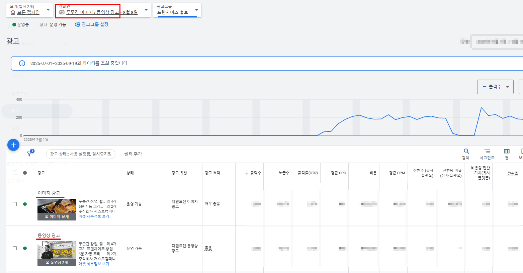Screen dimensions: 523x273
Task: Click the 광고 상태 filter chip
Action: tap(81, 154)
